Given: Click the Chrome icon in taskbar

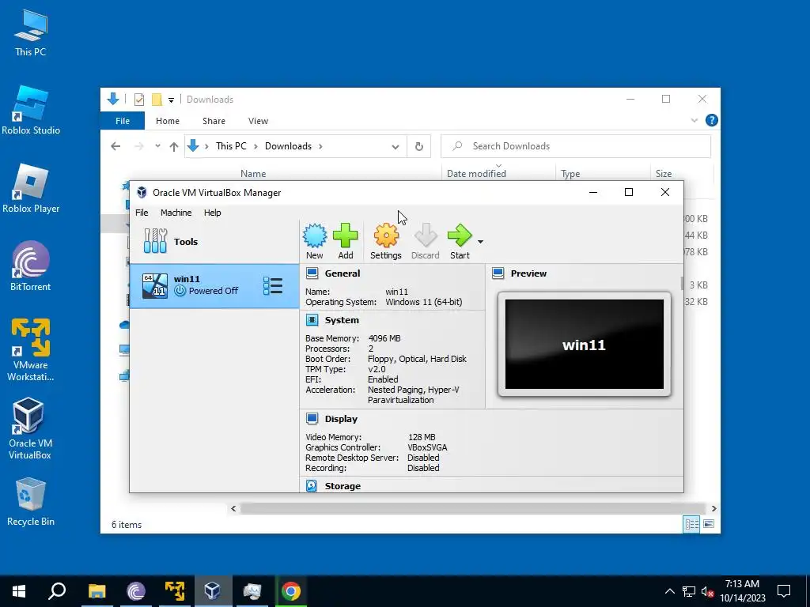Looking at the screenshot, I should [291, 591].
